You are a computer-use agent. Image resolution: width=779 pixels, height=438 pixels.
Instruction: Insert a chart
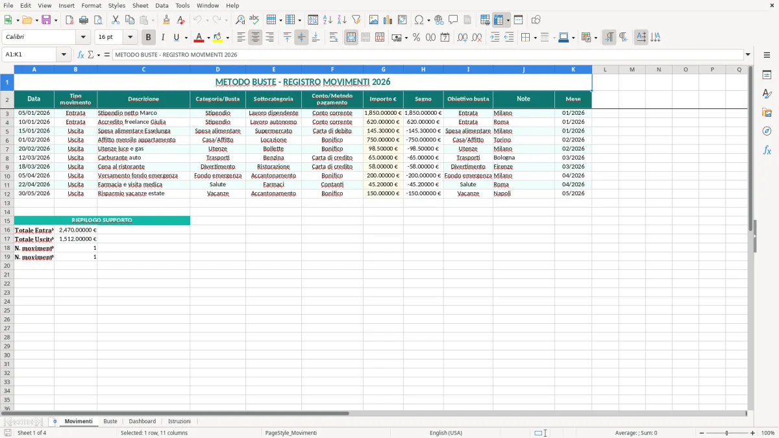(388, 20)
